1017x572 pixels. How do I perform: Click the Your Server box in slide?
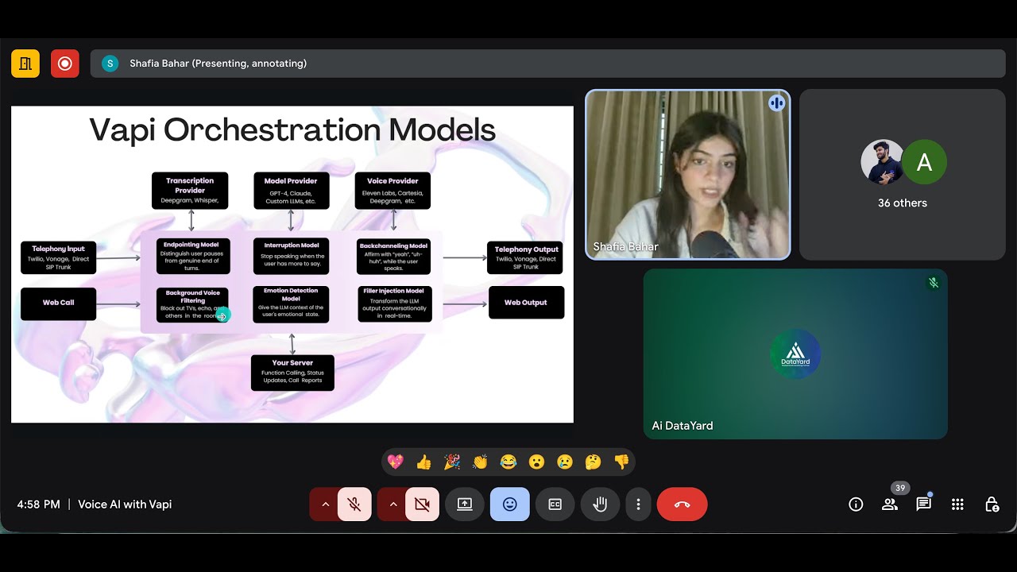[292, 373]
